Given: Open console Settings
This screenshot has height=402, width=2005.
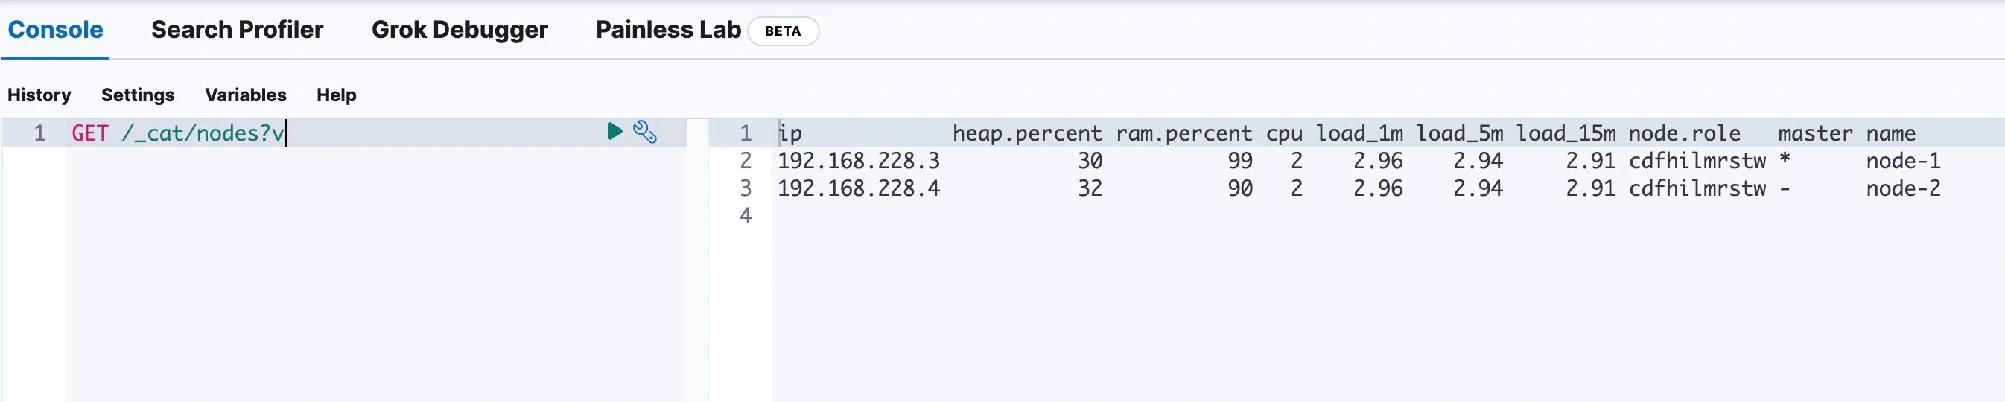Looking at the screenshot, I should point(138,95).
